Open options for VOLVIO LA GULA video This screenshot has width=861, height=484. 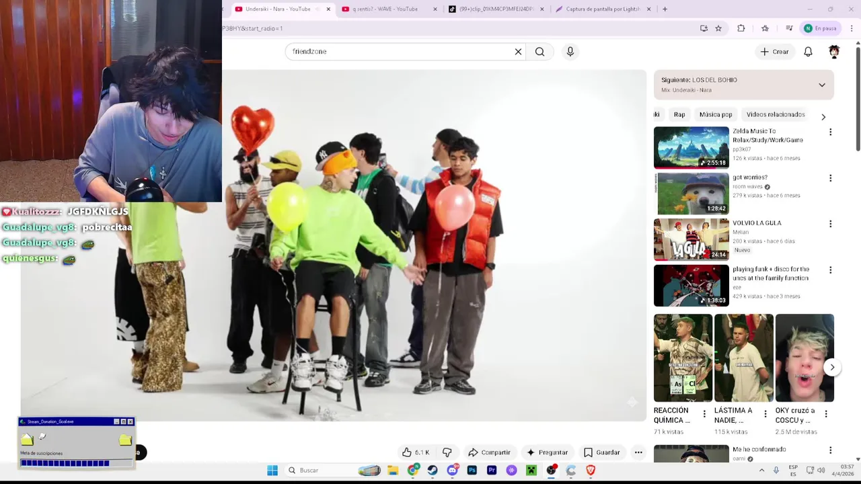[830, 224]
